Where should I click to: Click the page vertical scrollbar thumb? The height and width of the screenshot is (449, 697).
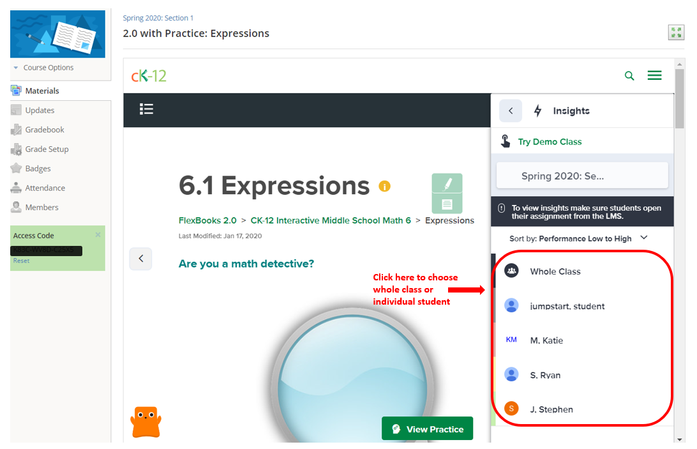679,98
